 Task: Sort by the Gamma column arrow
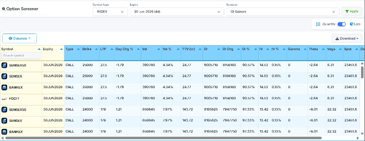[305, 49]
